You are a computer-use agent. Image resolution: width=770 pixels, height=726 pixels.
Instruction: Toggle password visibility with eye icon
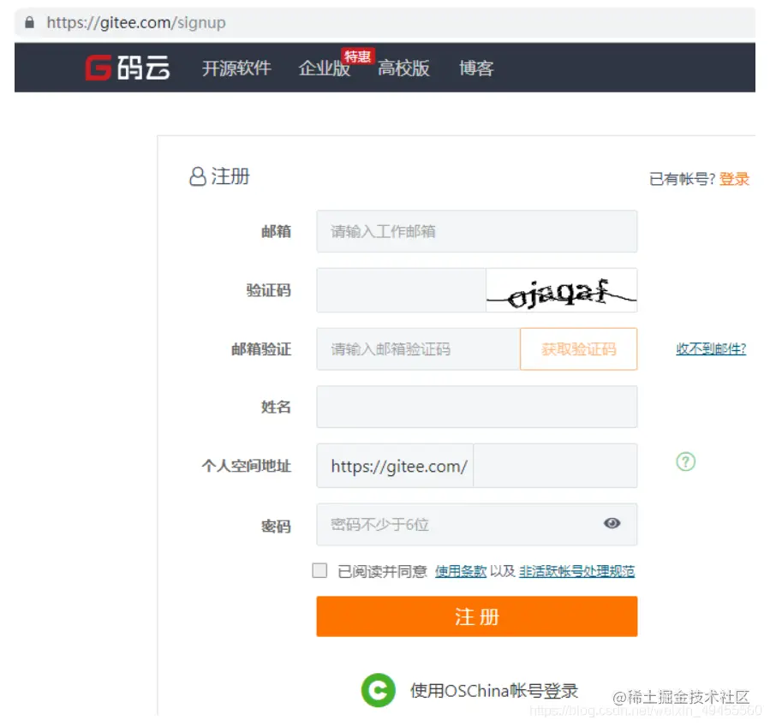coord(612,524)
